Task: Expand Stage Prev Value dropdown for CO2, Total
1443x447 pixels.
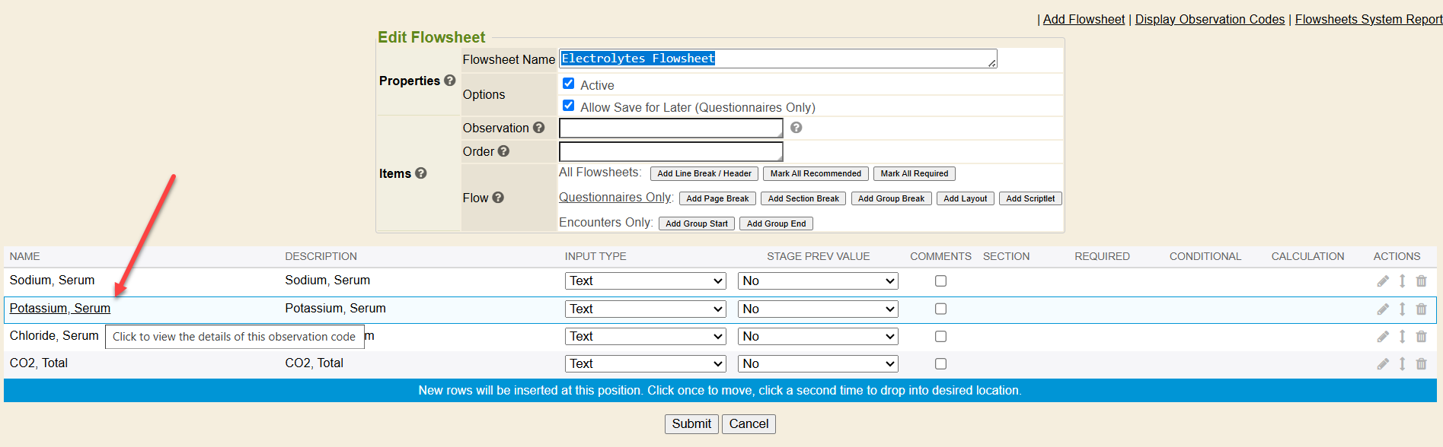Action: click(817, 364)
